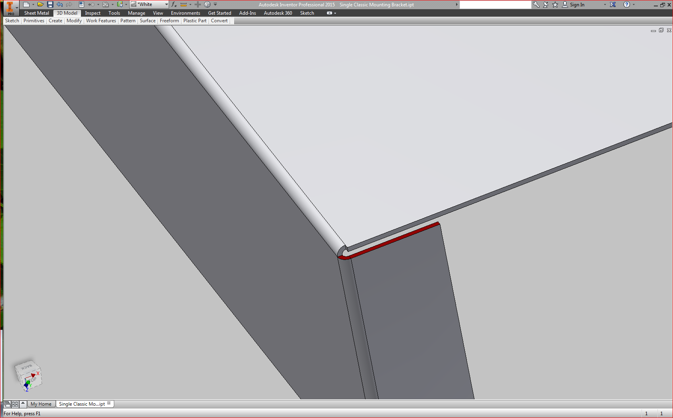
Task: Click the Open folder icon
Action: point(40,4)
